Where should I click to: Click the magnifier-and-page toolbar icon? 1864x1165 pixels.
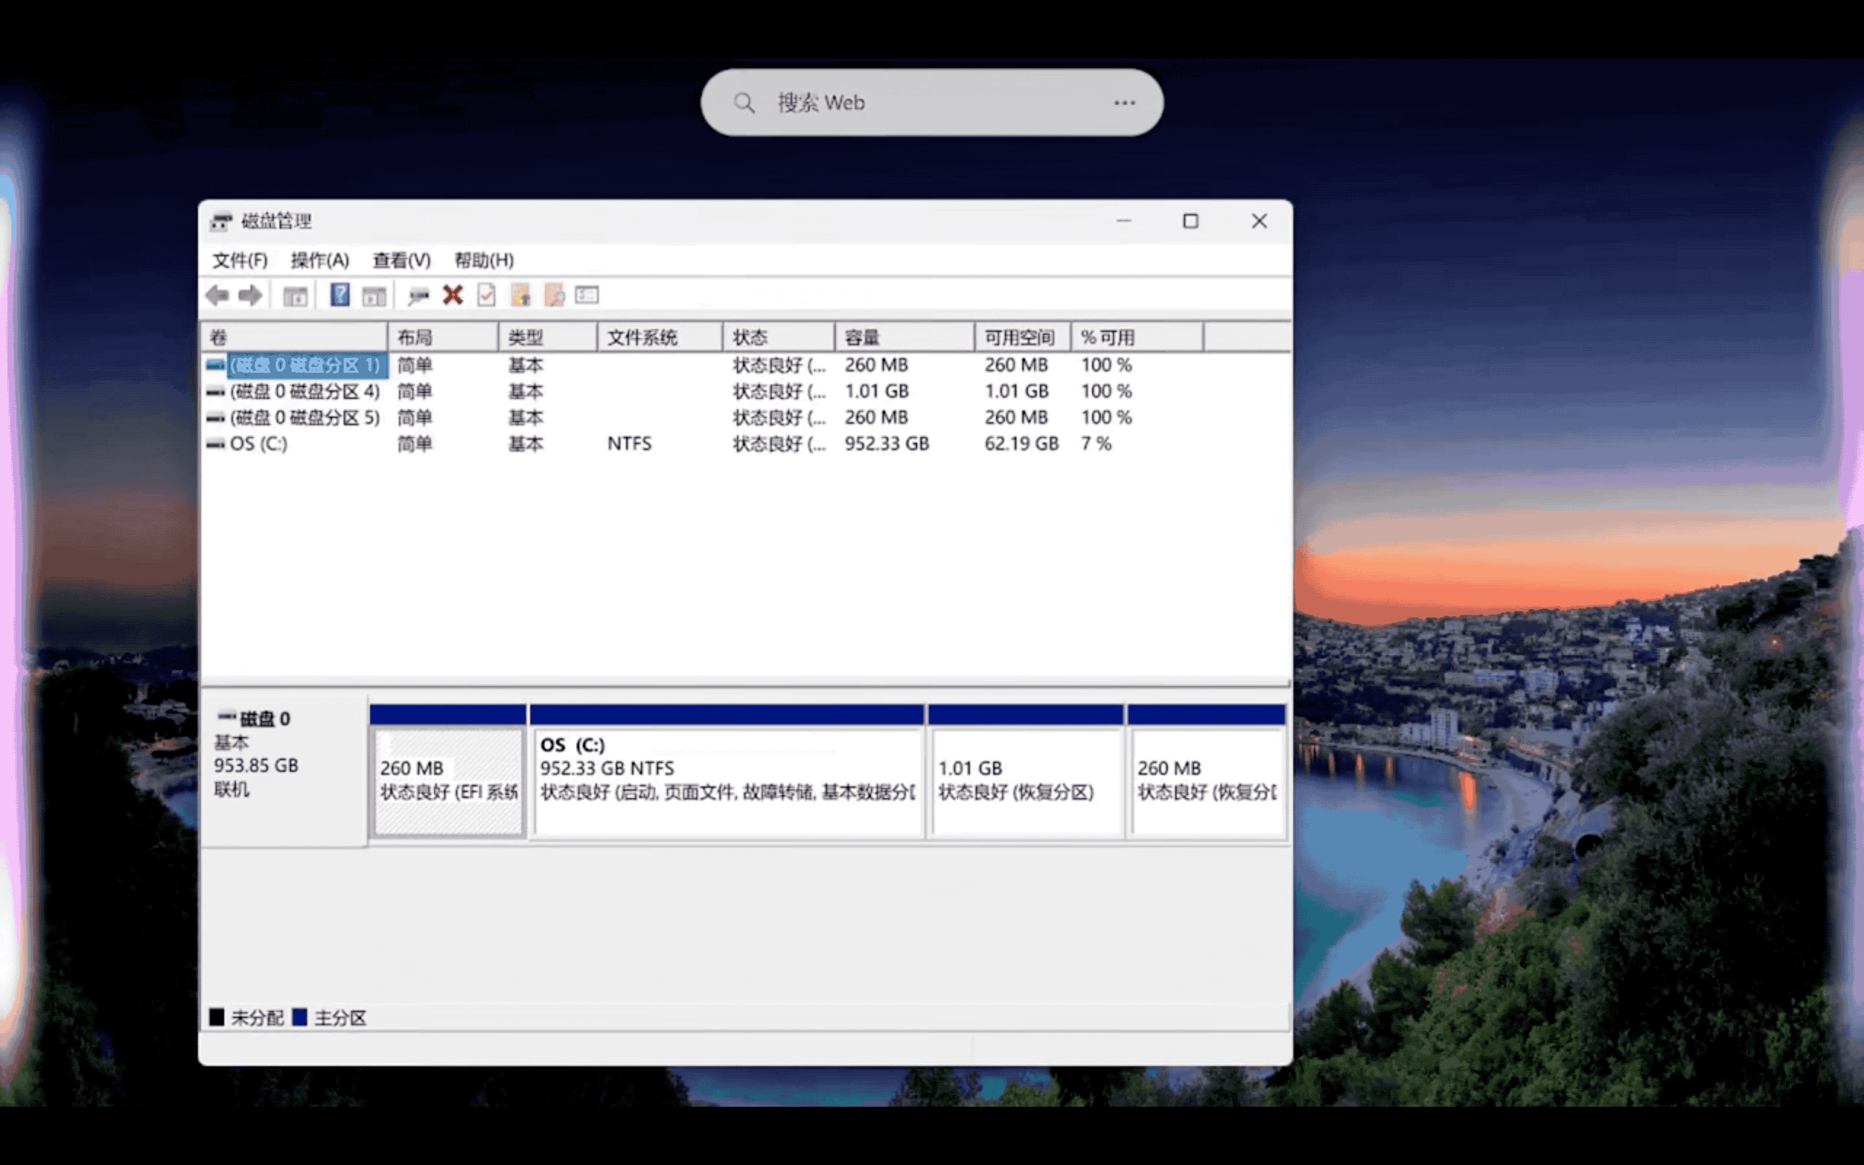point(554,295)
